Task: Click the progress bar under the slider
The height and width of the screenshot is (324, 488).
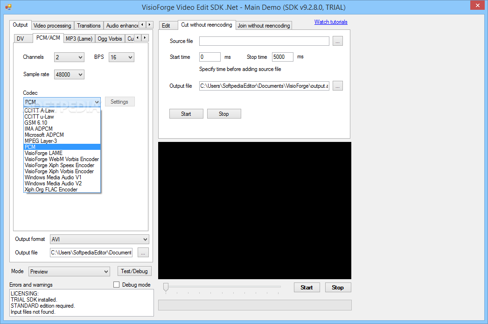Action: point(255,305)
